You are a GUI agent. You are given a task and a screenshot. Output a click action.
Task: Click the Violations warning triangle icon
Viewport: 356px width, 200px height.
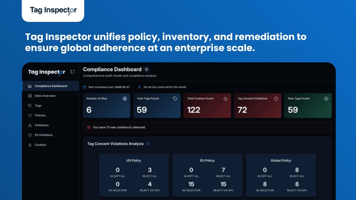pos(30,125)
